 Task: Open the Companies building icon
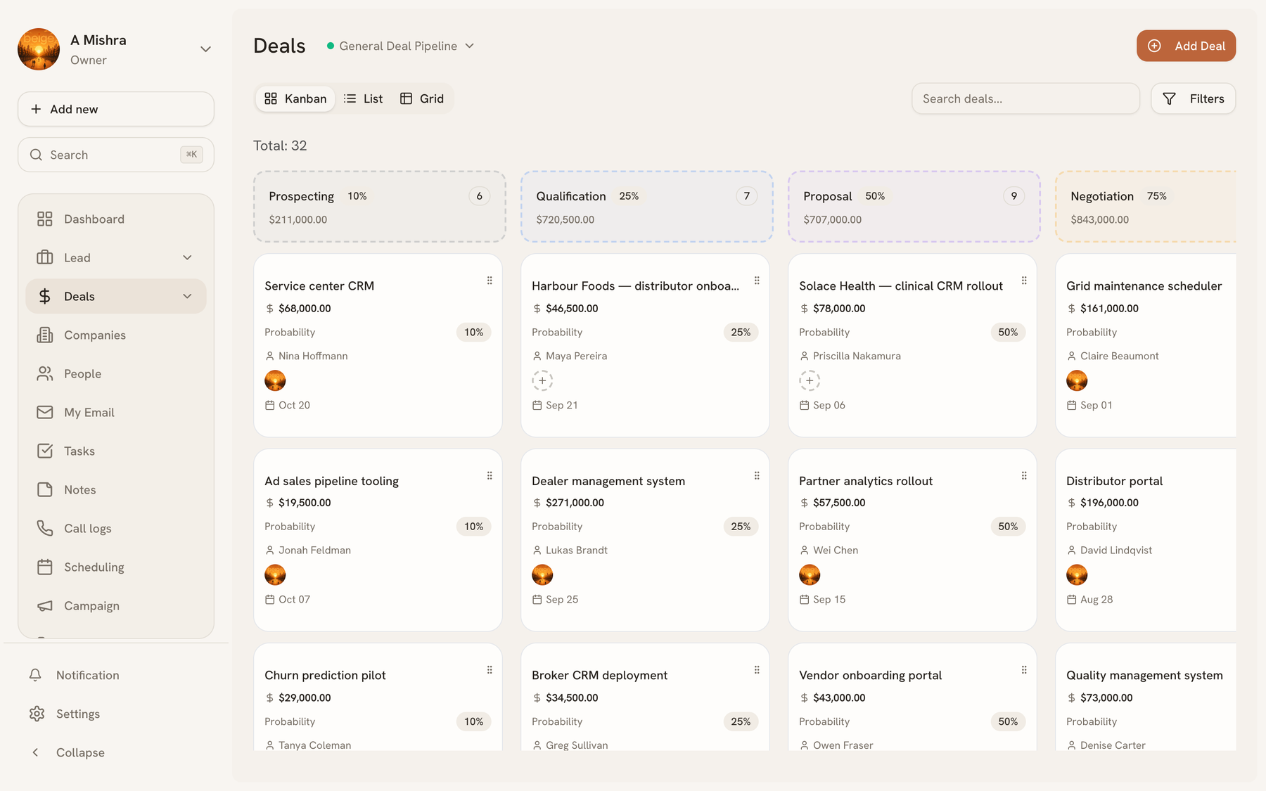point(45,335)
